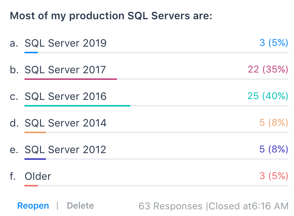Click the '22 (35%)' result value
Screen dimensions: 294x216
pyautogui.click(x=268, y=69)
